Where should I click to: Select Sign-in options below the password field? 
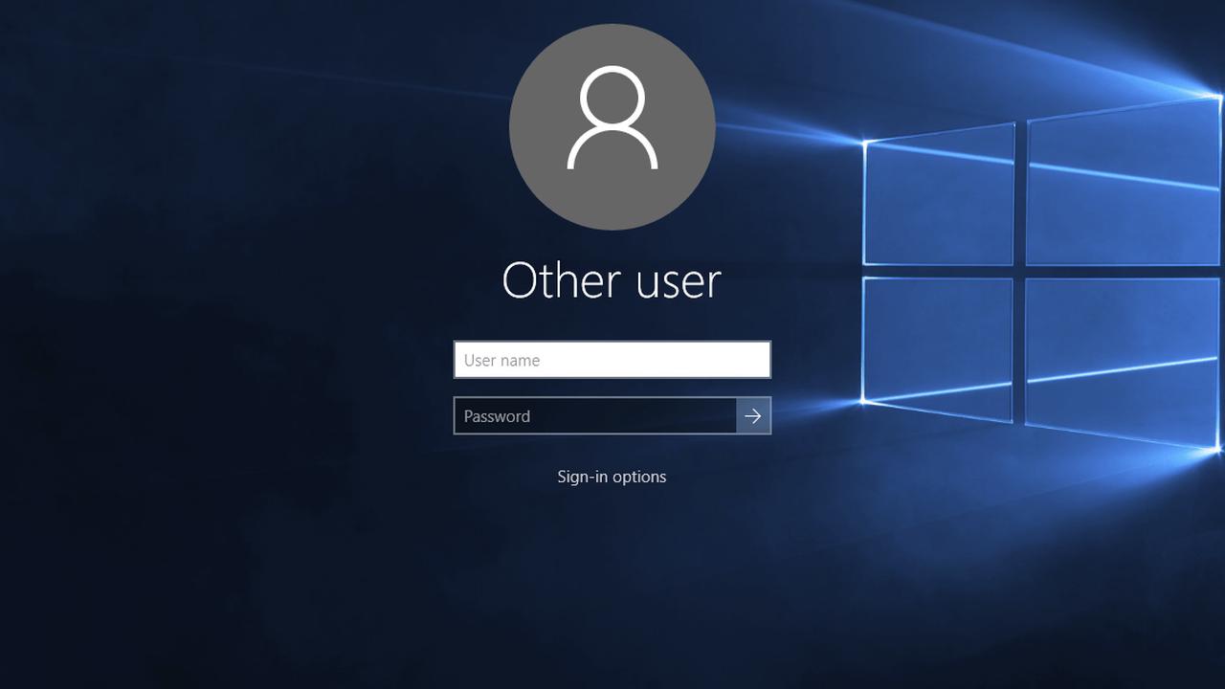tap(612, 476)
